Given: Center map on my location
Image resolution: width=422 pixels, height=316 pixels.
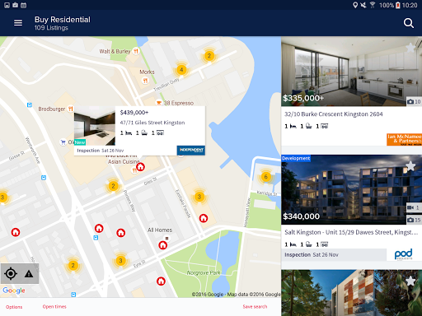Looking at the screenshot, I should pos(11,274).
